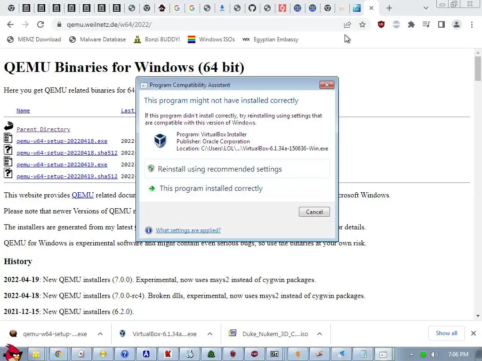The height and width of the screenshot is (361, 482).
Task: Choose Reinstall using recommended settings
Action: click(237, 169)
